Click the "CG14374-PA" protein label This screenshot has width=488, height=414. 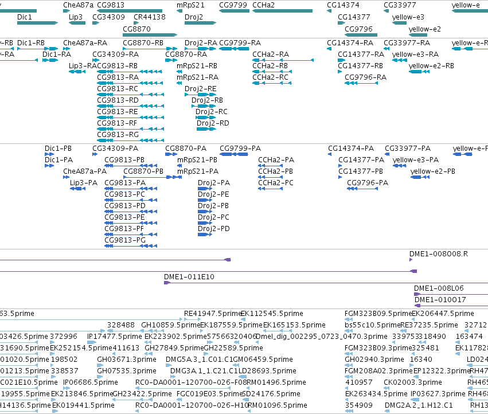pos(351,149)
